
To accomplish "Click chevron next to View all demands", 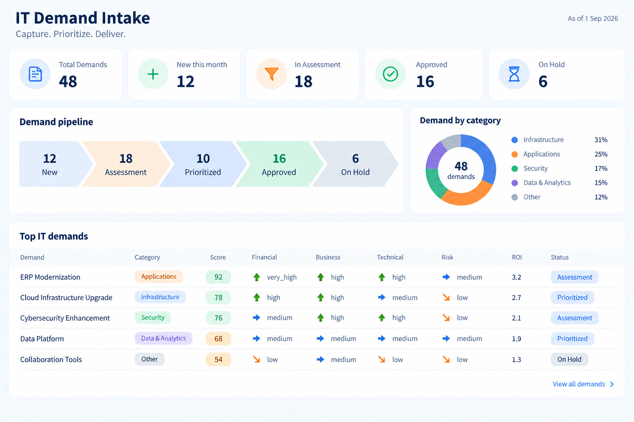I will 612,384.
